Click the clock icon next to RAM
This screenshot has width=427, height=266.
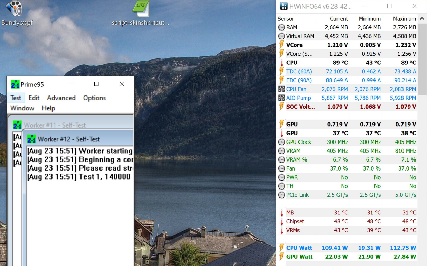(x=282, y=27)
